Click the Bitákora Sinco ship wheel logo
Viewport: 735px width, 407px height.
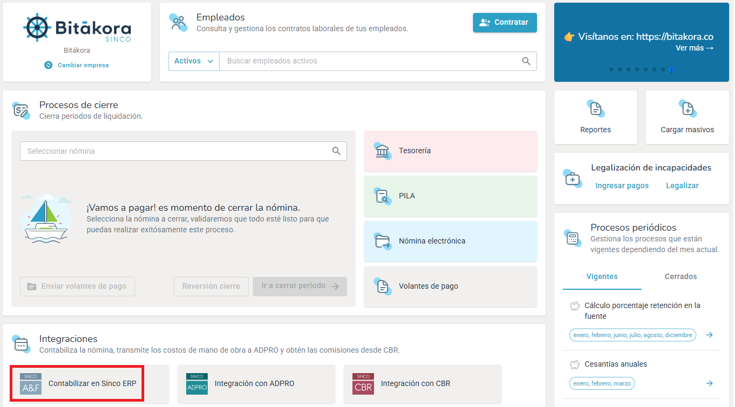click(77, 28)
